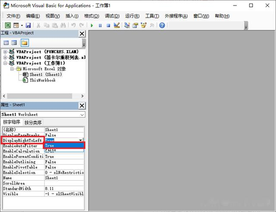Click the Find binoculars icon
276x212 pixels.
pyautogui.click(x=63, y=25)
